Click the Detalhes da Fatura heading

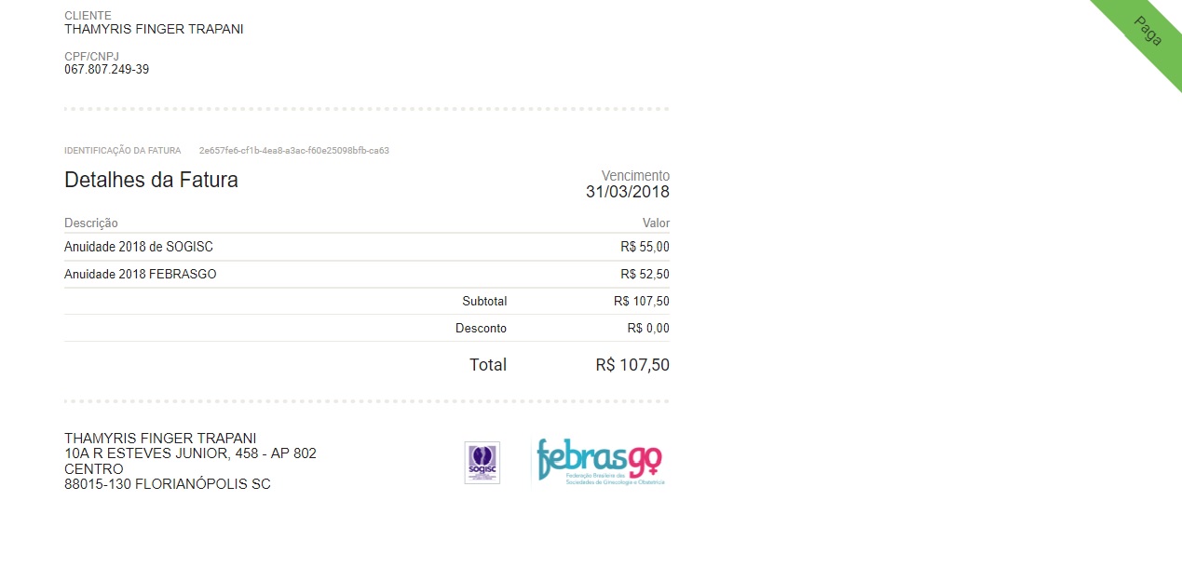pyautogui.click(x=151, y=181)
